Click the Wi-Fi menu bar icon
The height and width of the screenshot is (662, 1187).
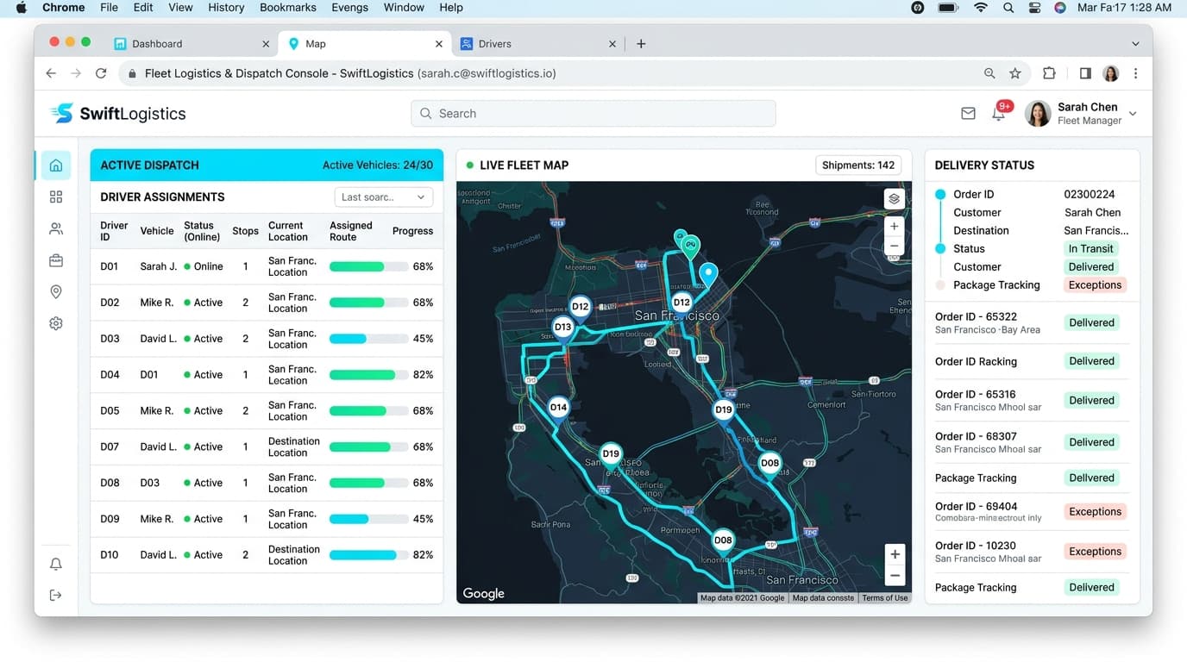click(981, 8)
